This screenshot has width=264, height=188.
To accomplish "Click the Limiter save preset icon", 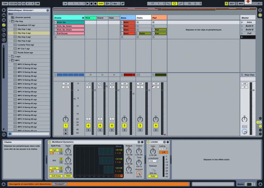I will [168, 142].
